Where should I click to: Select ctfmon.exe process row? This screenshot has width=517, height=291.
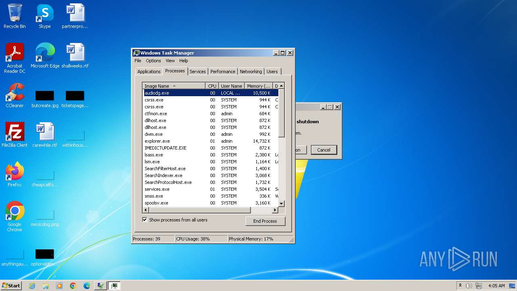[x=210, y=114]
